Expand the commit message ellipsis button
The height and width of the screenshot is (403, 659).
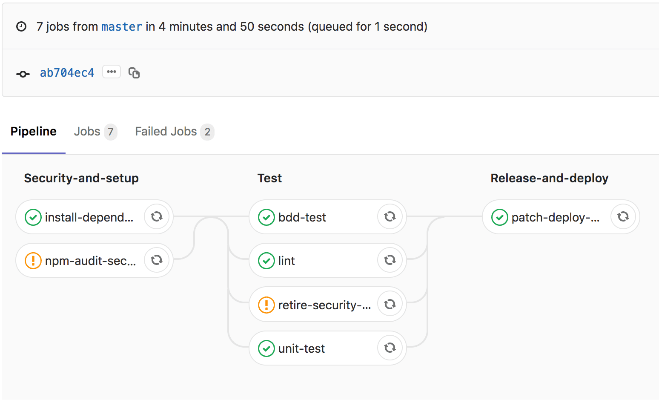tap(112, 72)
